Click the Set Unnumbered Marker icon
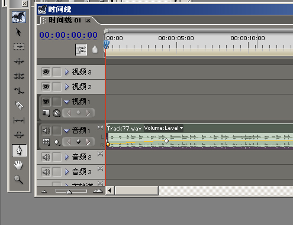The image size is (293, 225). pyautogui.click(x=95, y=49)
